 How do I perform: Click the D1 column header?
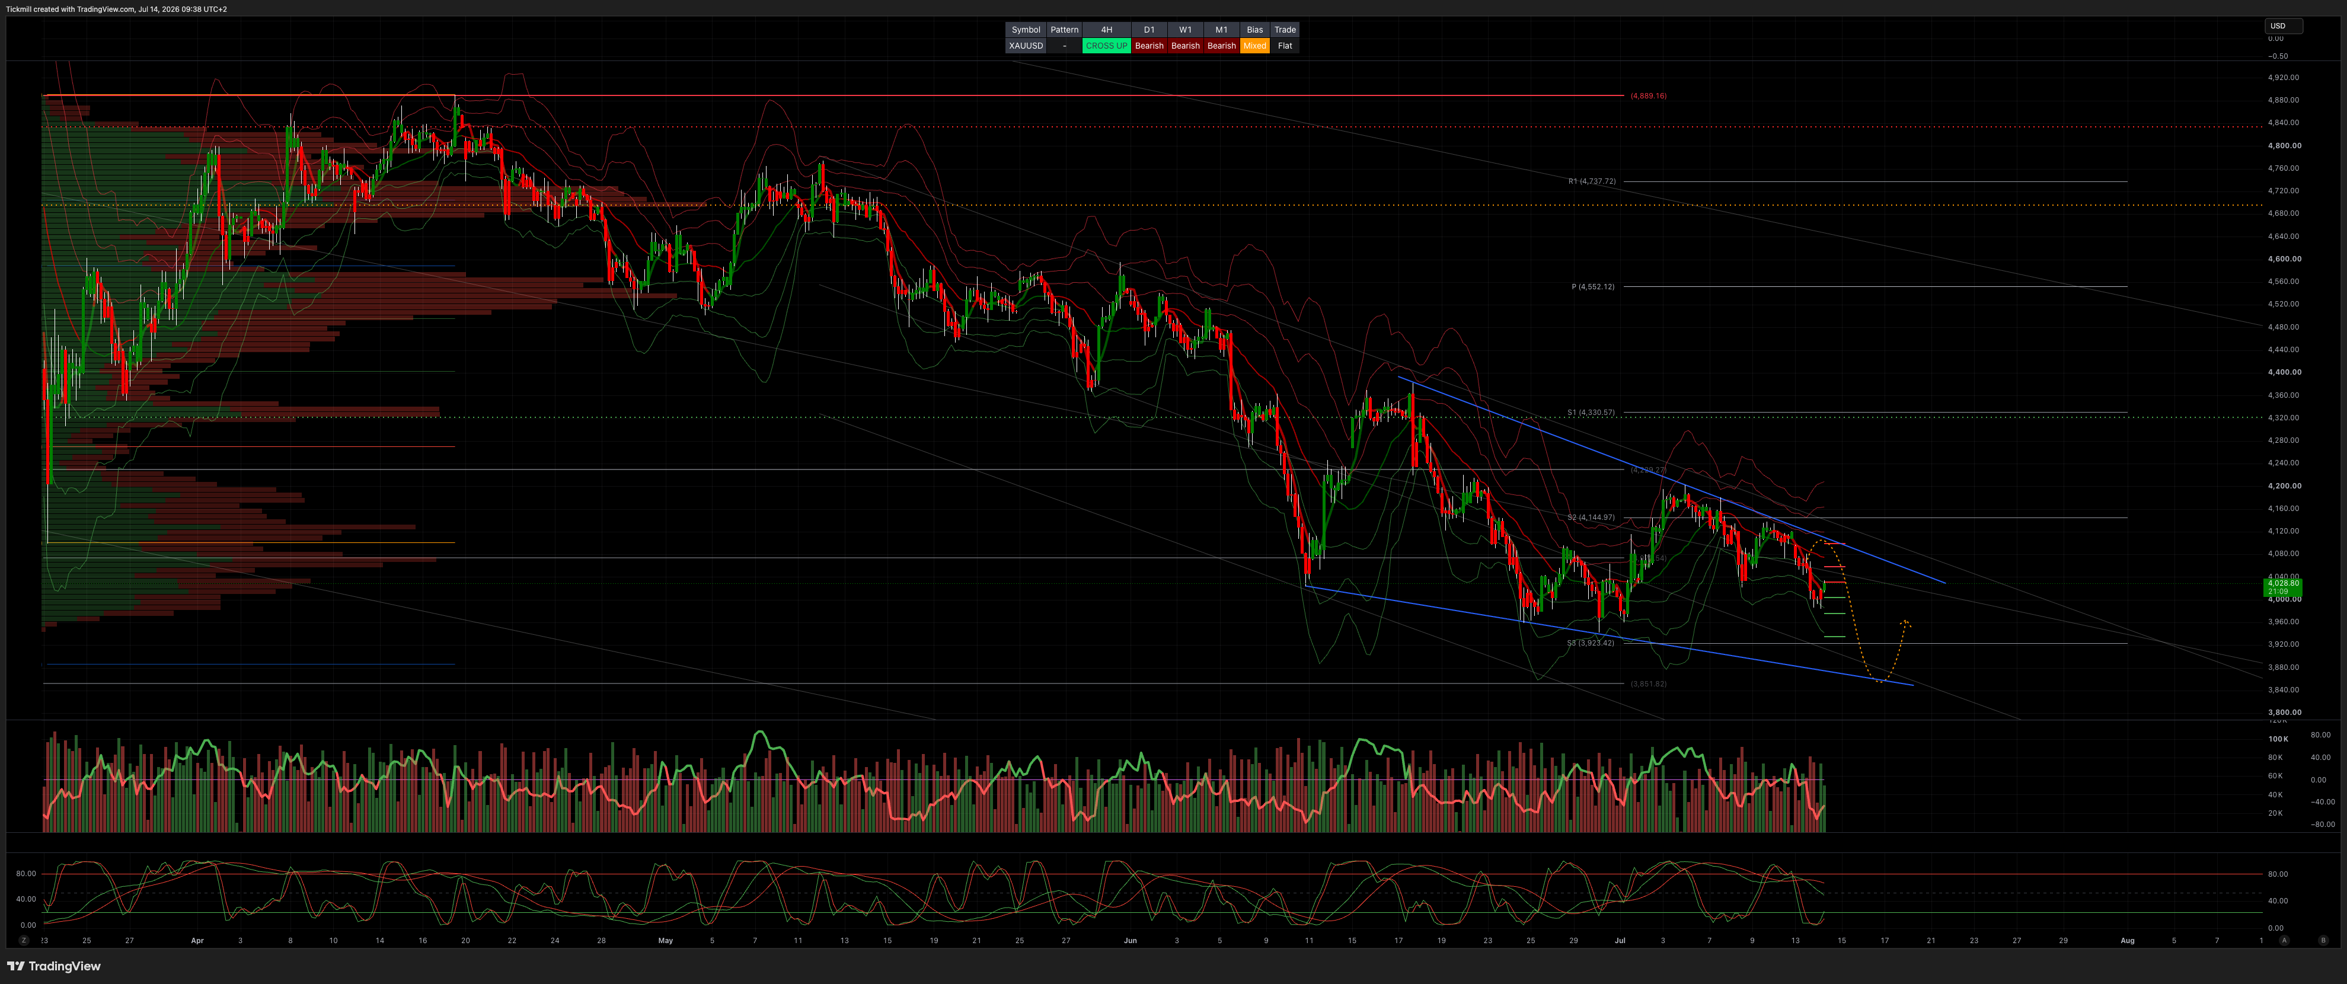pyautogui.click(x=1149, y=30)
